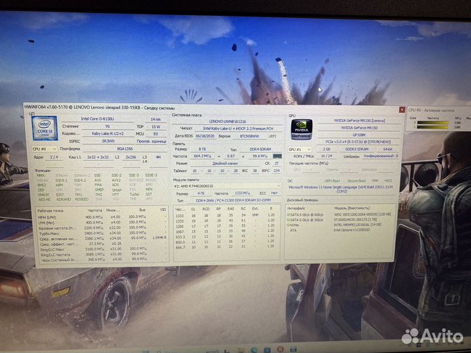
Task: Open the CPU #0 selector dropdown
Action: click(x=44, y=149)
